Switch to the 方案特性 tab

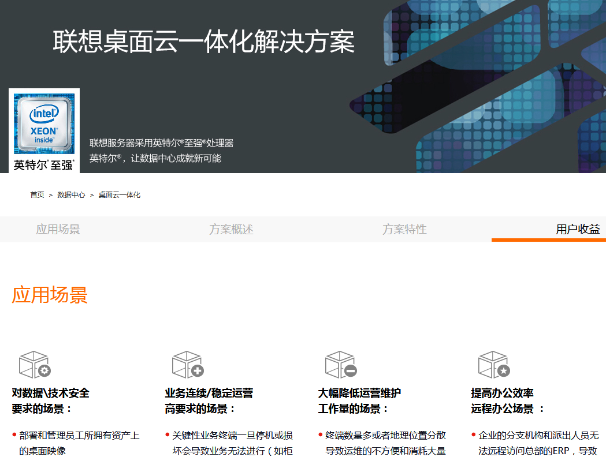tap(404, 229)
